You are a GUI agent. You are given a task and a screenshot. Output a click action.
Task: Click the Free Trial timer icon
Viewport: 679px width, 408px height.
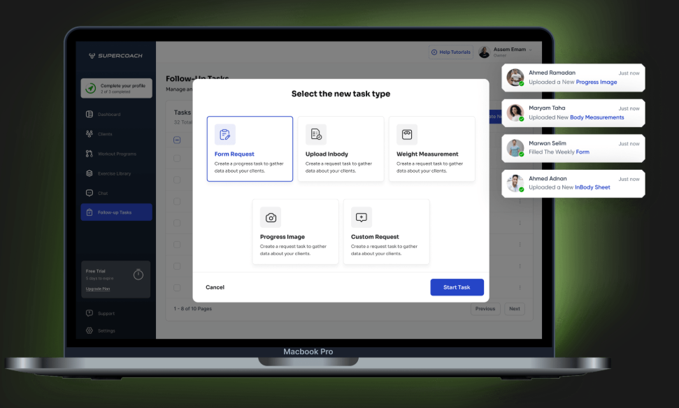(138, 275)
